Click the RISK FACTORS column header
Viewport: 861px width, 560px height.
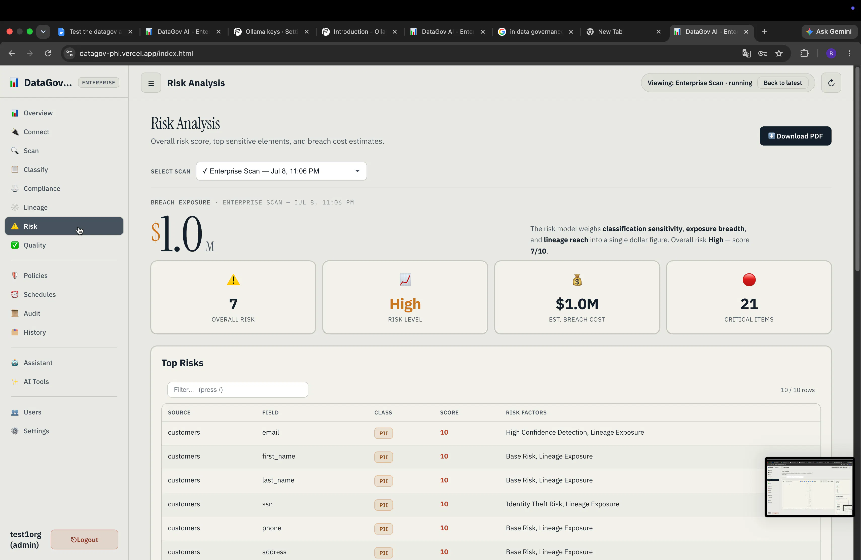526,412
